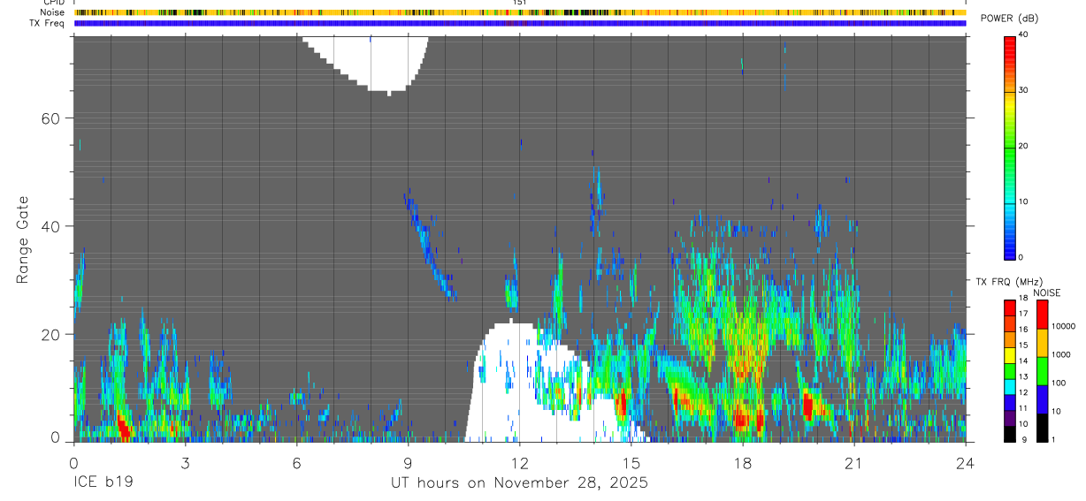Click the TX Freq row label at top

pyautogui.click(x=48, y=23)
